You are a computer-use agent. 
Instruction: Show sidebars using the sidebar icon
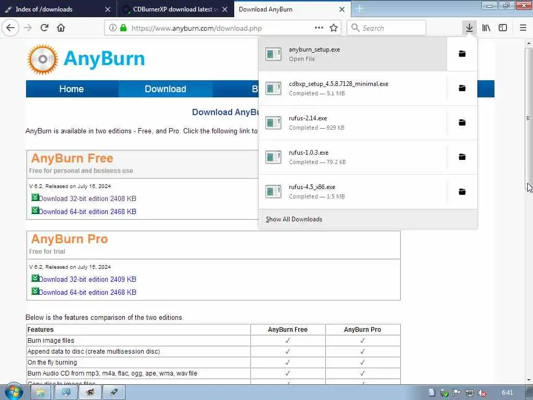(503, 28)
